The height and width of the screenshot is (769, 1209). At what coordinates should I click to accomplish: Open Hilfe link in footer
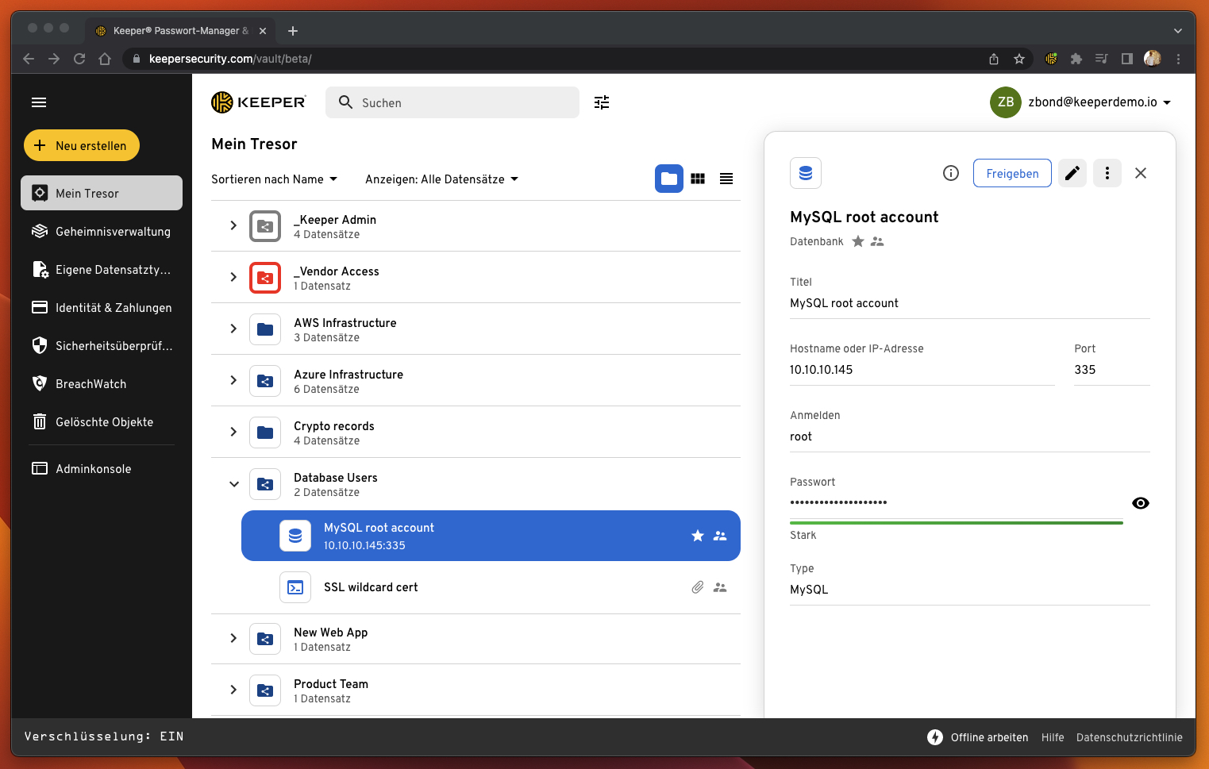click(x=1053, y=737)
